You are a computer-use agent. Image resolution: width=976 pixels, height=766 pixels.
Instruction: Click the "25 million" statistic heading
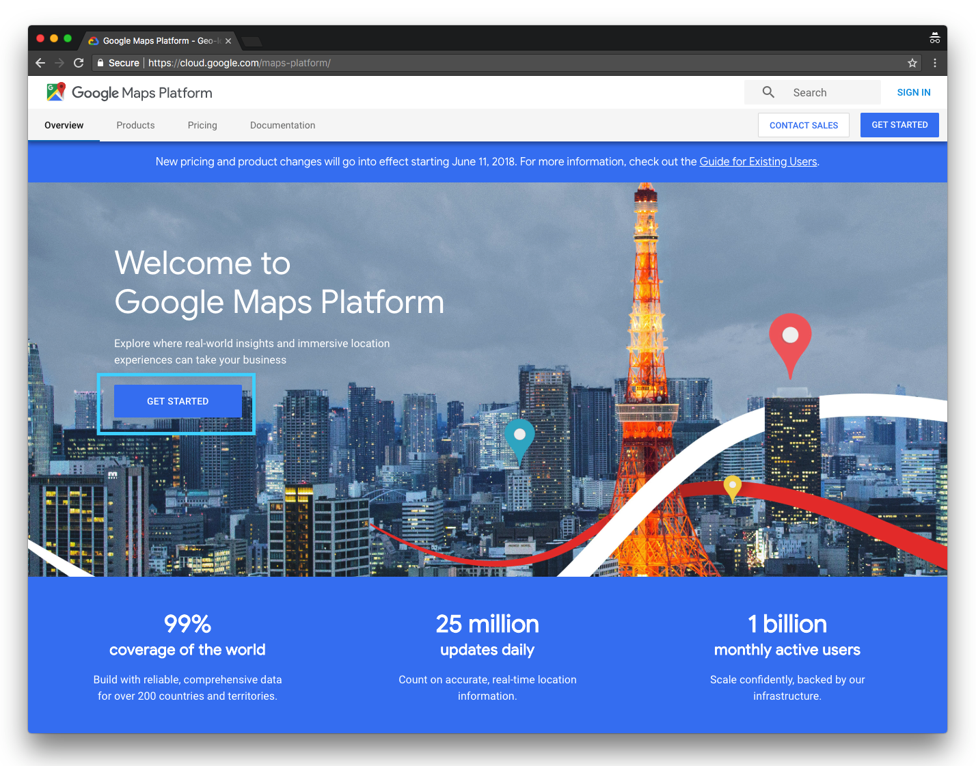(x=487, y=624)
